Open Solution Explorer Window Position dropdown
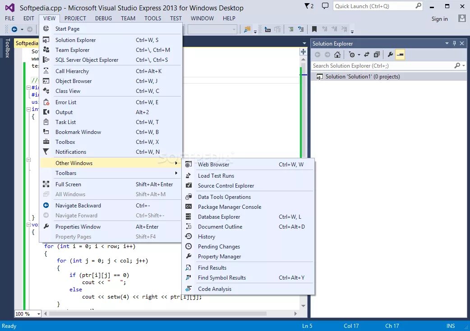The width and height of the screenshot is (470, 331). pyautogui.click(x=447, y=43)
